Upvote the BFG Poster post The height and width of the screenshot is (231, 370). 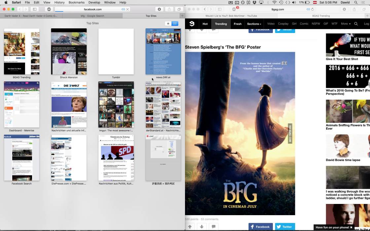click(x=190, y=227)
